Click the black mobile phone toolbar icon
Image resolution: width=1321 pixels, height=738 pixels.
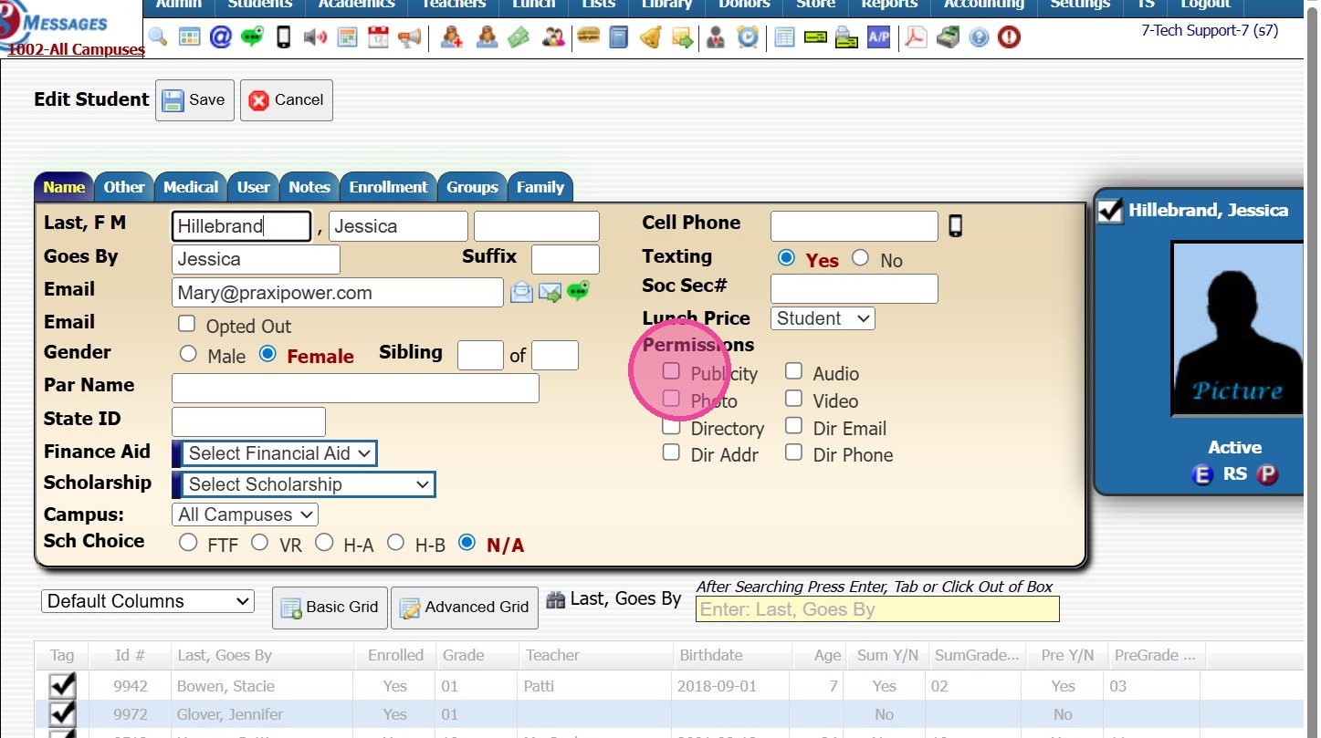[x=283, y=36]
